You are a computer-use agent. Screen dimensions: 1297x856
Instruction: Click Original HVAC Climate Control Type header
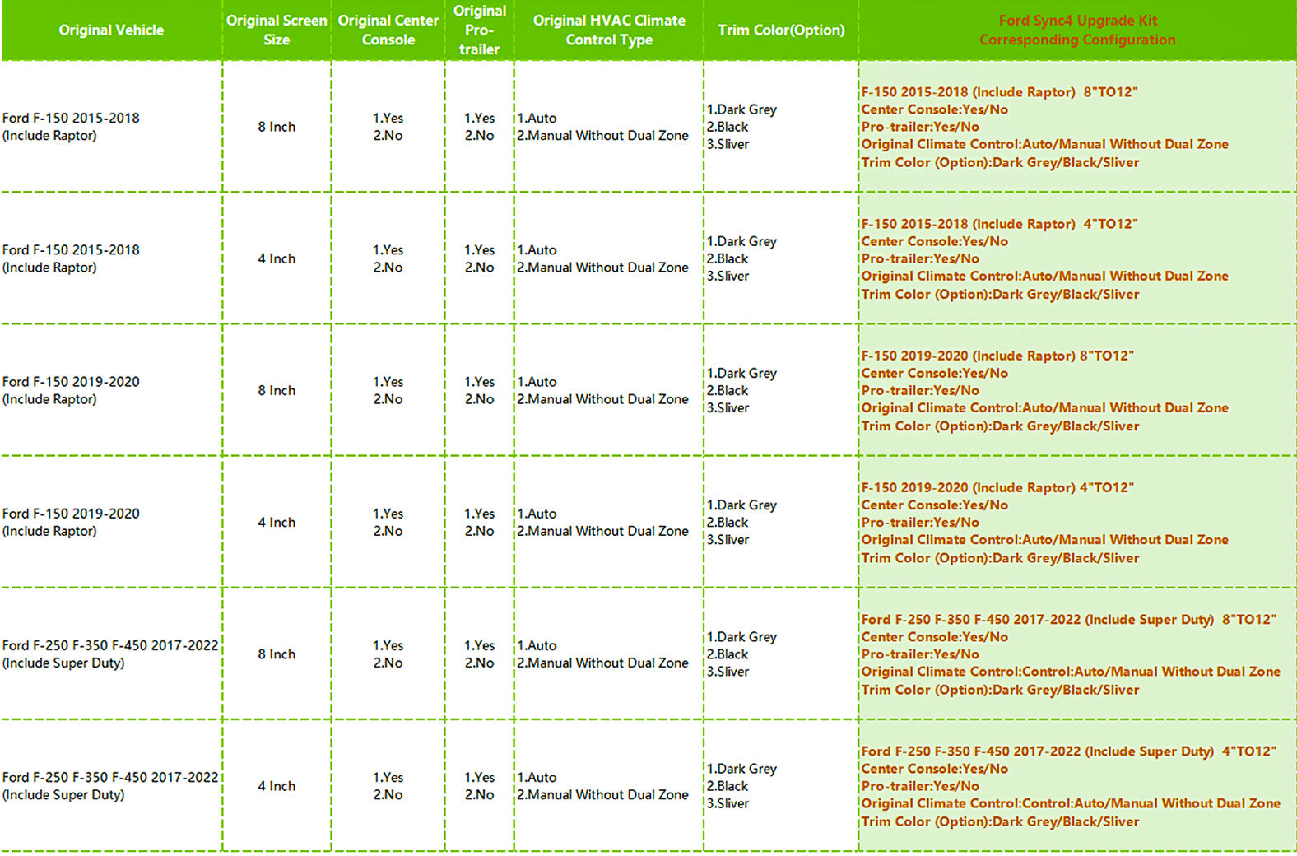[x=609, y=30]
